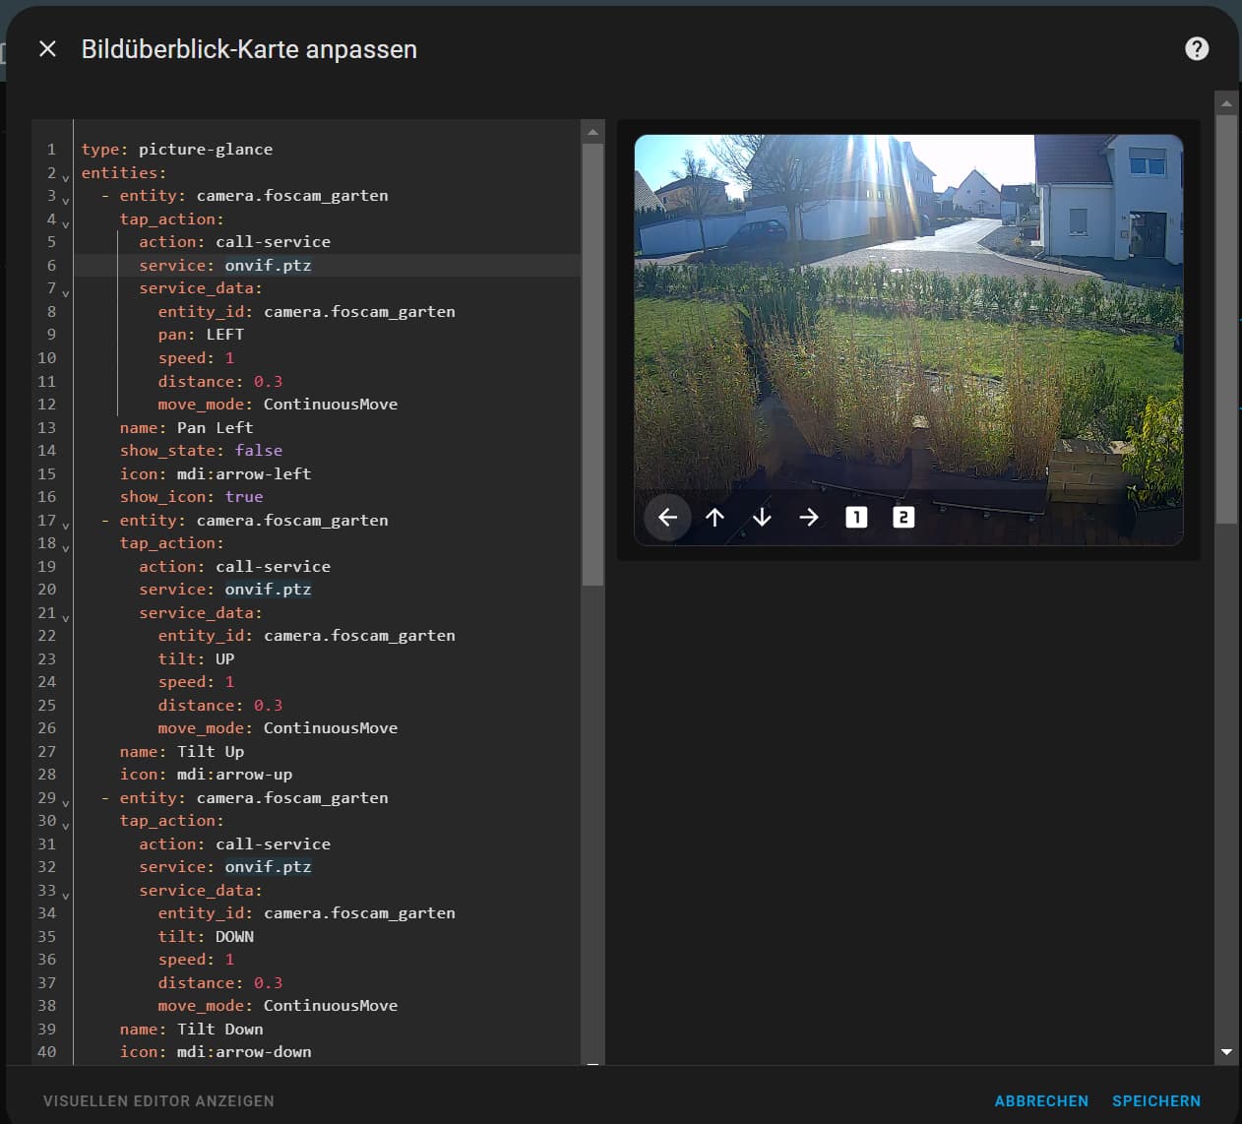Click 'name: Tilt Up' on line 27
Viewport: 1242px width, 1124px height.
click(x=182, y=751)
